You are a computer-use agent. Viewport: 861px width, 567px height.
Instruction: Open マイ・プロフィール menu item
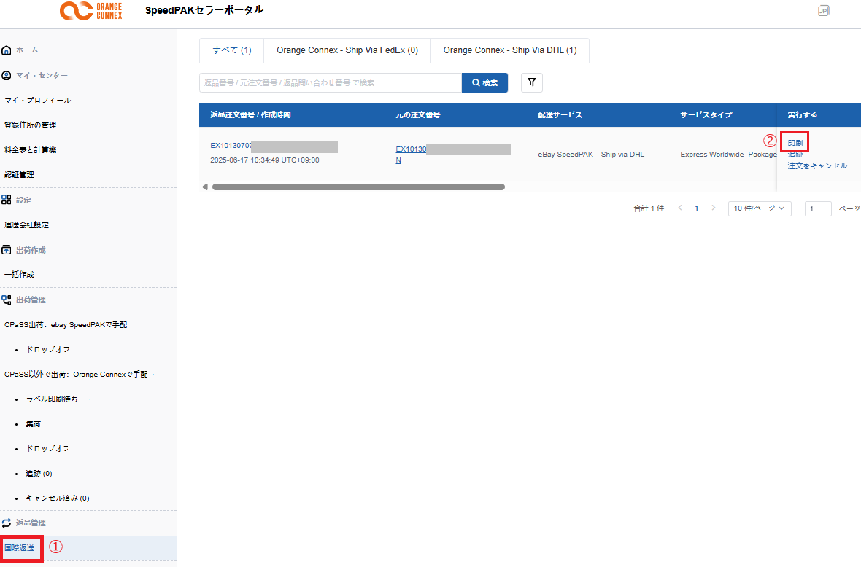pos(37,101)
